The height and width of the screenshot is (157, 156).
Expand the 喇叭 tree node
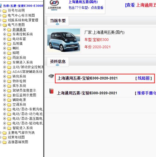point(4,48)
